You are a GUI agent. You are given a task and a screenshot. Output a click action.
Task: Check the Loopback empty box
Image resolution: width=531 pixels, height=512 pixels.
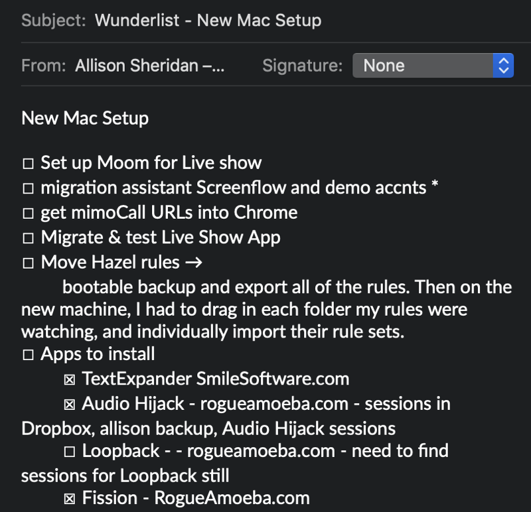tap(69, 452)
